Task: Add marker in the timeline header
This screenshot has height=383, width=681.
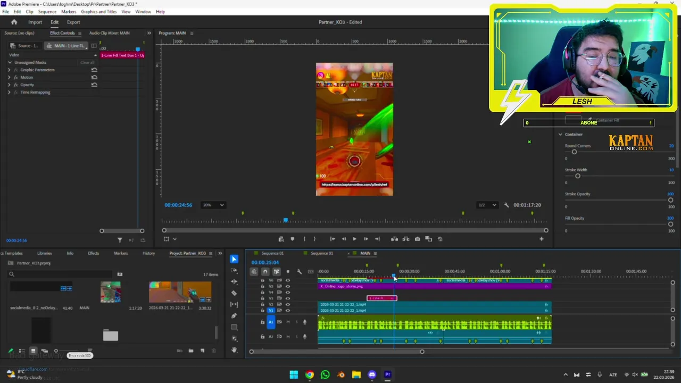Action: pos(288,272)
